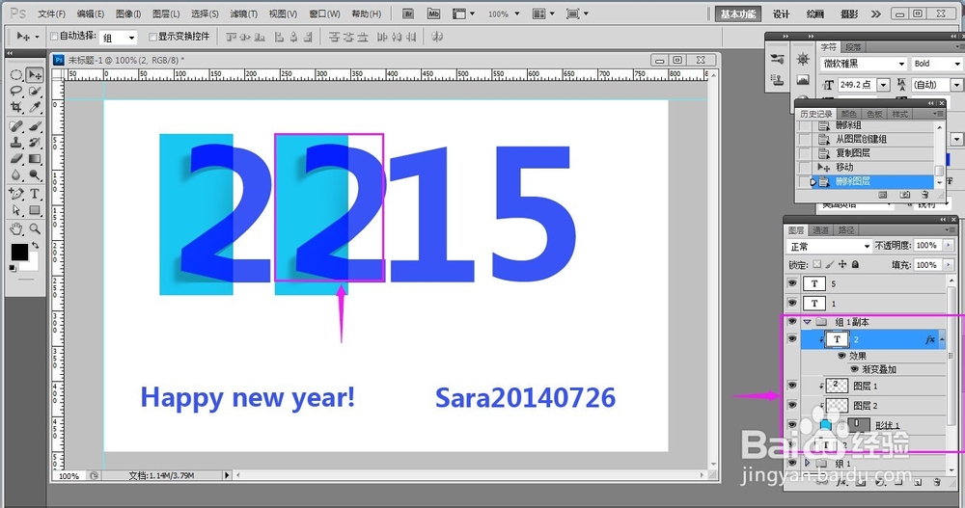Select the Zoom tool in toolbox
Image resolution: width=965 pixels, height=508 pixels.
pos(35,228)
